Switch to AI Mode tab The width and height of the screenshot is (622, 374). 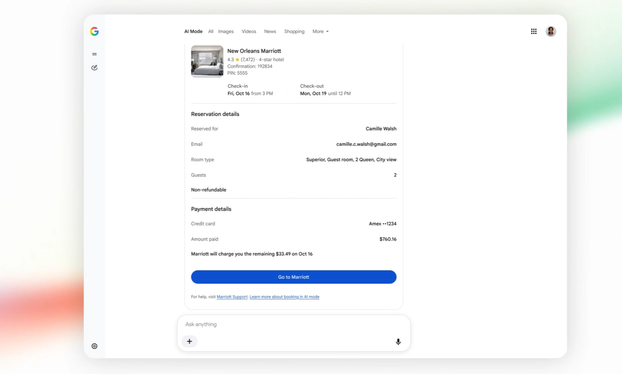(193, 31)
